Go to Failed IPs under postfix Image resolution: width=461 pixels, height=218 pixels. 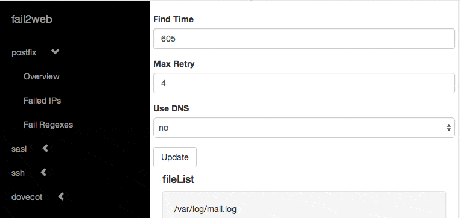coord(42,101)
